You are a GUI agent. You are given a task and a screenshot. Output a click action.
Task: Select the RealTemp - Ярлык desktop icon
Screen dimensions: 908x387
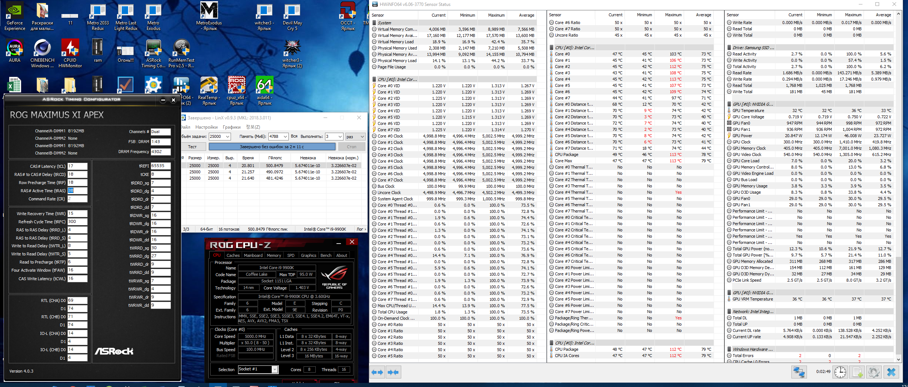(209, 91)
